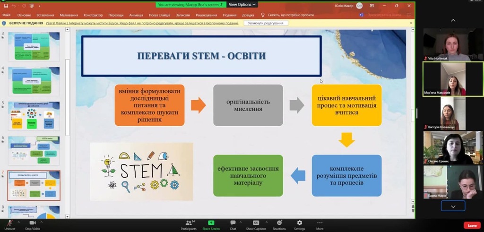
Task: Click the Увімкнути редагування button
Action: tap(267, 23)
